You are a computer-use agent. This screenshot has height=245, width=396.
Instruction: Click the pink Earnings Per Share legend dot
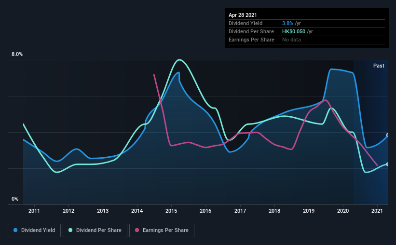[x=137, y=230]
